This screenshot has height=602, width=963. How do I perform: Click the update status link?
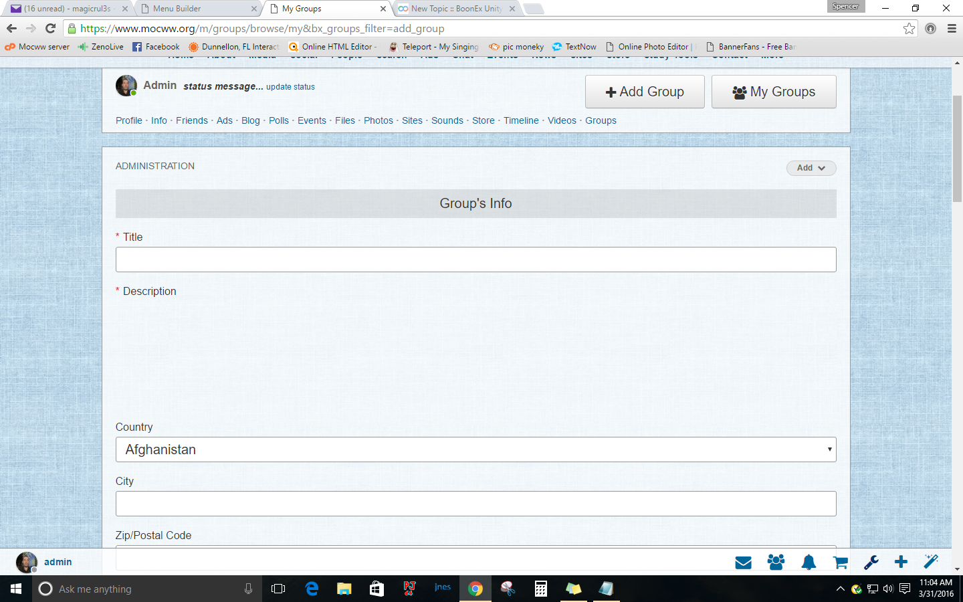pos(290,87)
